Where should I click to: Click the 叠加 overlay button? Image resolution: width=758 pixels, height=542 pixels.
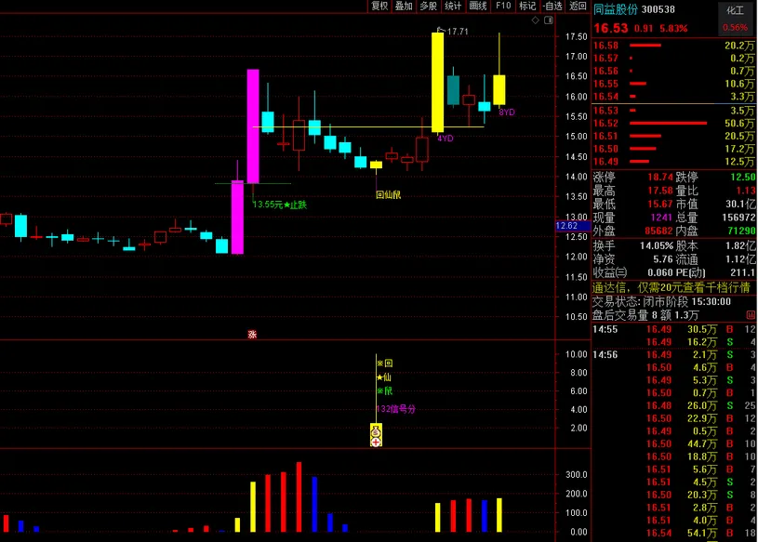click(x=404, y=6)
